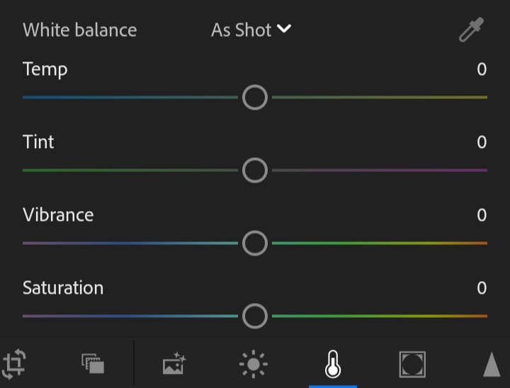Screen dimensions: 510x388
Task: Click the White balance label
Action: click(79, 30)
